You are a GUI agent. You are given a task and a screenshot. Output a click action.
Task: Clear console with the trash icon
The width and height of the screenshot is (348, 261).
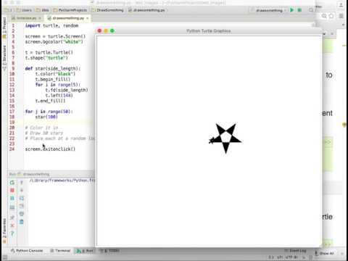coord(22,222)
